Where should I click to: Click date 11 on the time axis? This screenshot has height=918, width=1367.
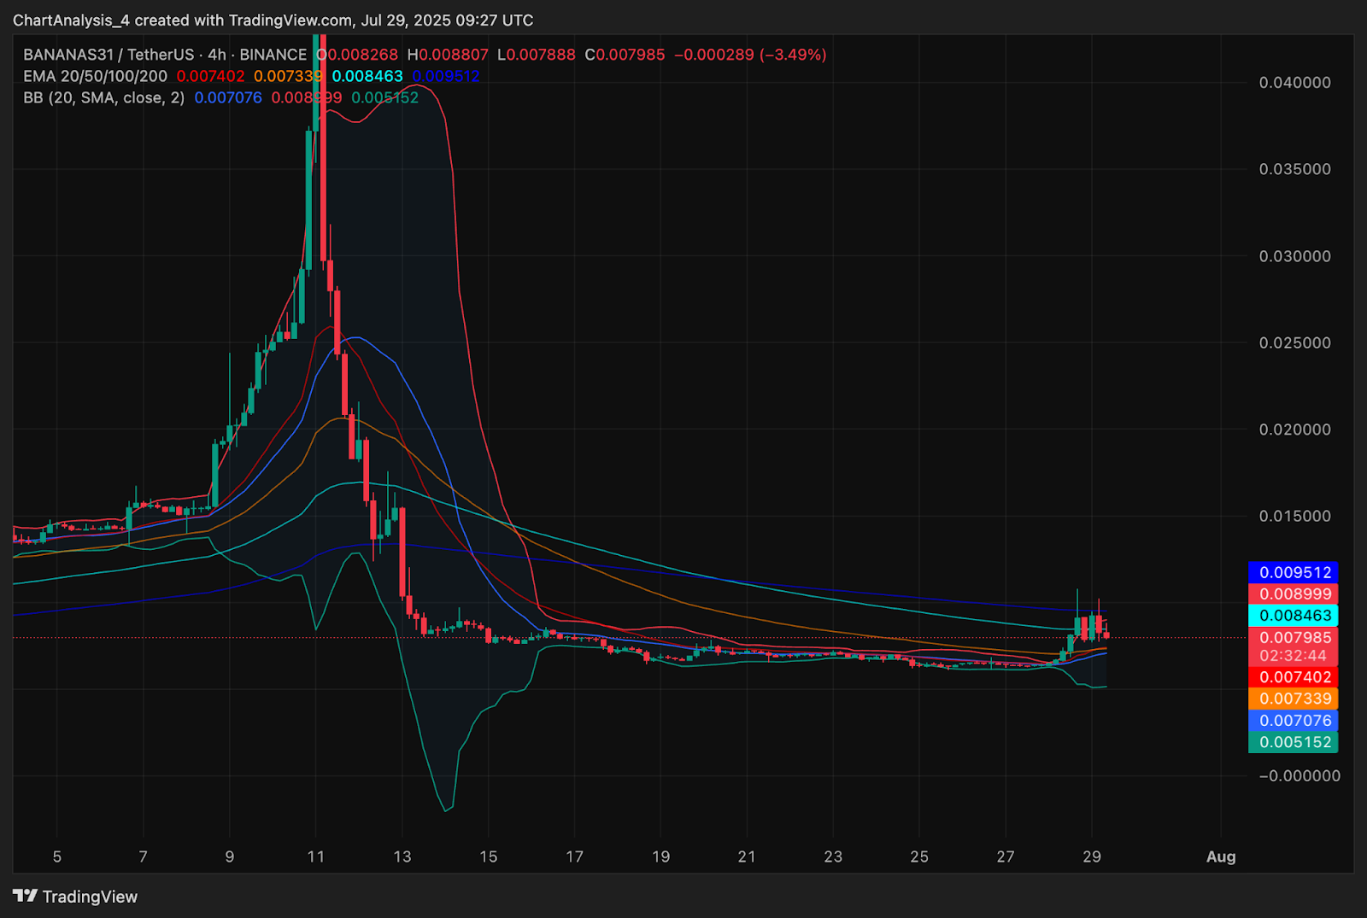pyautogui.click(x=316, y=857)
